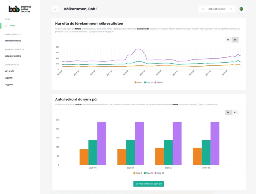The height and width of the screenshot is (194, 256).
Task: Click the purple Topp 20 bar for 2025-08
Action: click(215, 143)
